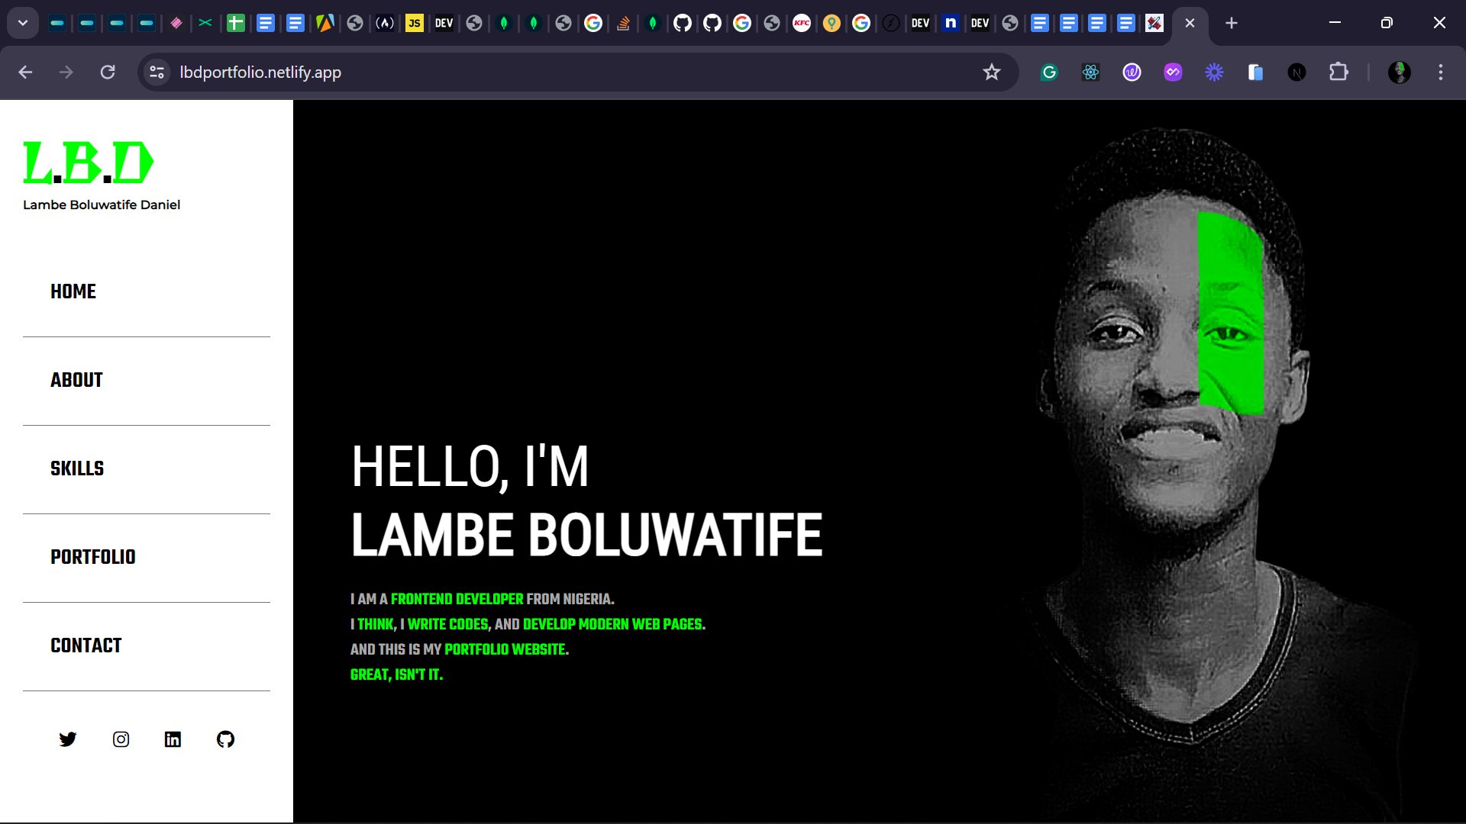Click the Instagram social icon
1466x824 pixels.
pyautogui.click(x=121, y=739)
